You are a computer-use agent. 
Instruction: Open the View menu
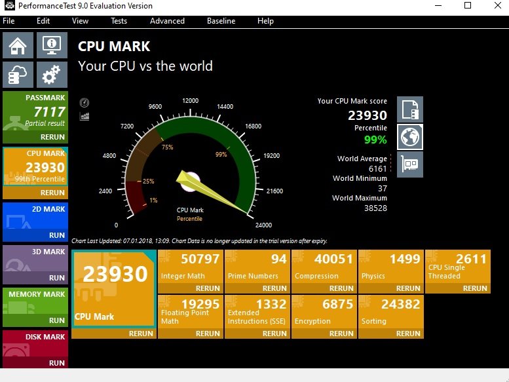coord(80,21)
